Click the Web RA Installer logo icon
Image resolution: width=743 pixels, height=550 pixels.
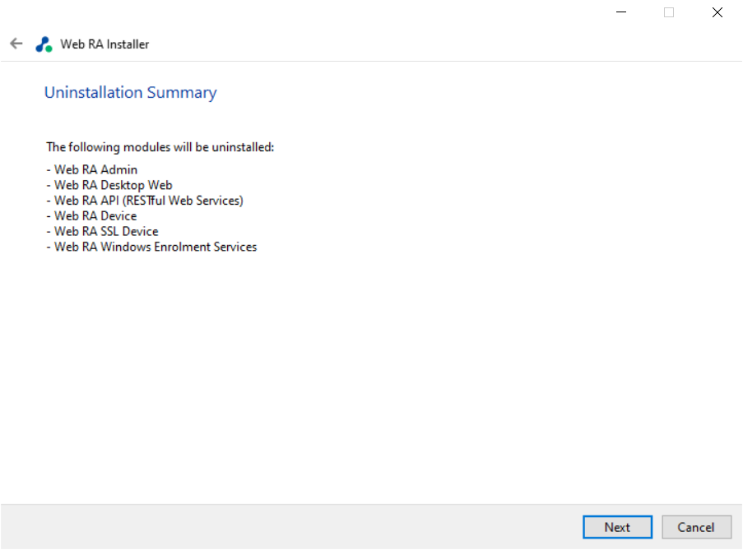point(44,44)
